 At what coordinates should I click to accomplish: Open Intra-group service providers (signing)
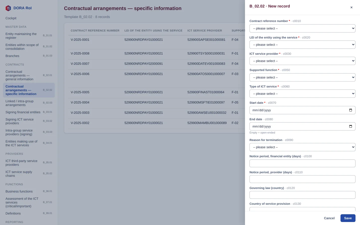29,132
